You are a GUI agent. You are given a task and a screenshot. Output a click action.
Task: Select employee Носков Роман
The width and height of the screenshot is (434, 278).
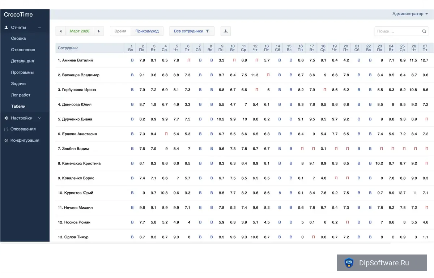coord(74,222)
